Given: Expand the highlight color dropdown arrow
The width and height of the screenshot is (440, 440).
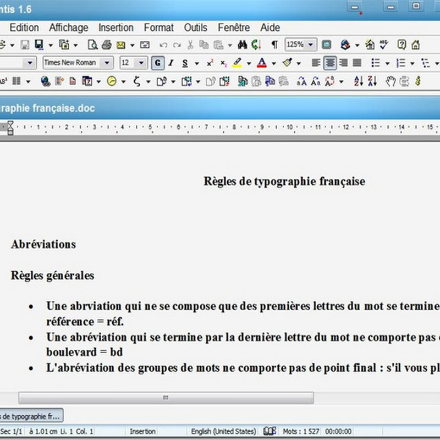Looking at the screenshot, I should pyautogui.click(x=249, y=63).
